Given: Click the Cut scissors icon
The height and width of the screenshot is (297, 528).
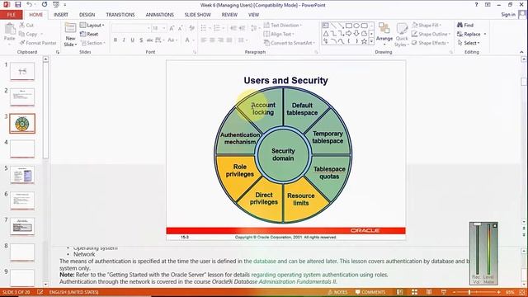Looking at the screenshot, I should pyautogui.click(x=22, y=26).
